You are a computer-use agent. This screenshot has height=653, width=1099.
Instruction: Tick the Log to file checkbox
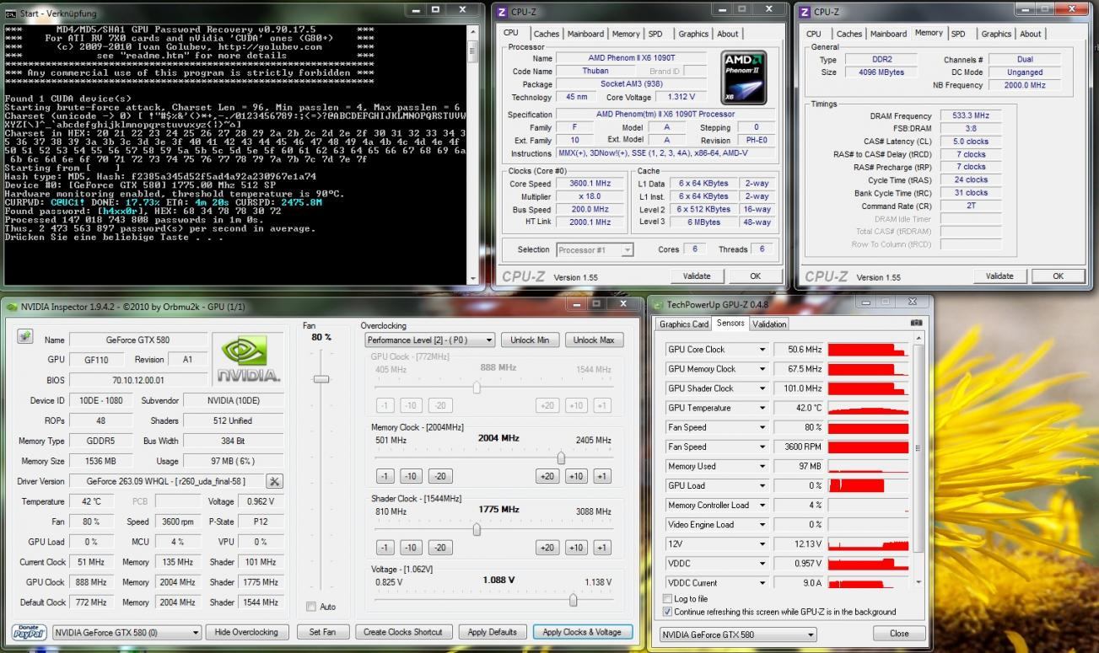[x=668, y=599]
